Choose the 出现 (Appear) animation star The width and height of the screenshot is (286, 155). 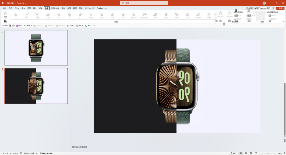point(48,15)
